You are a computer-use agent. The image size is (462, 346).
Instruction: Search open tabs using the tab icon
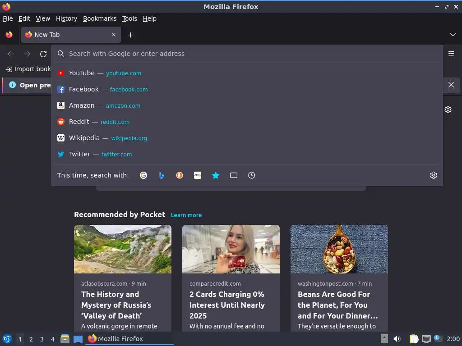point(234,175)
